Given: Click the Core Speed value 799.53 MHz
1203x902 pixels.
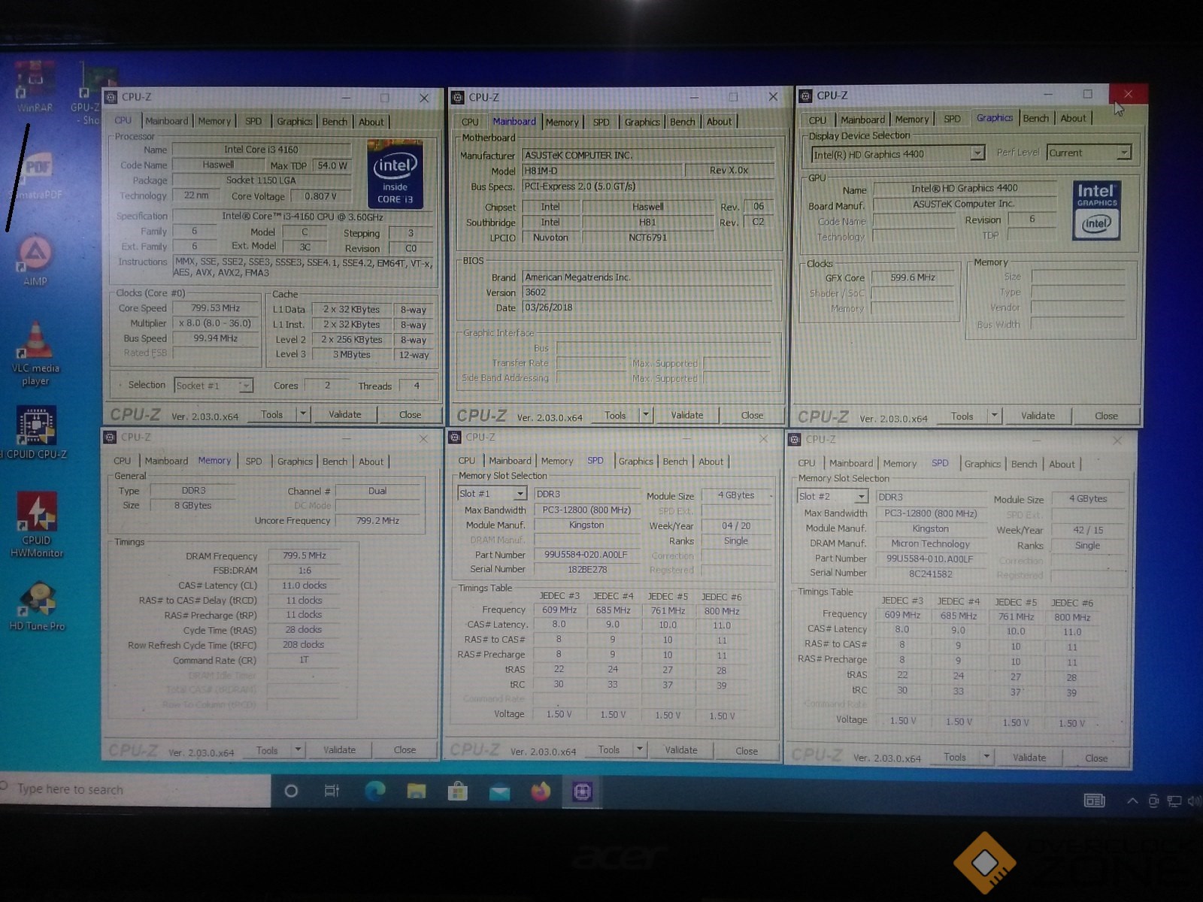Looking at the screenshot, I should pos(216,308).
